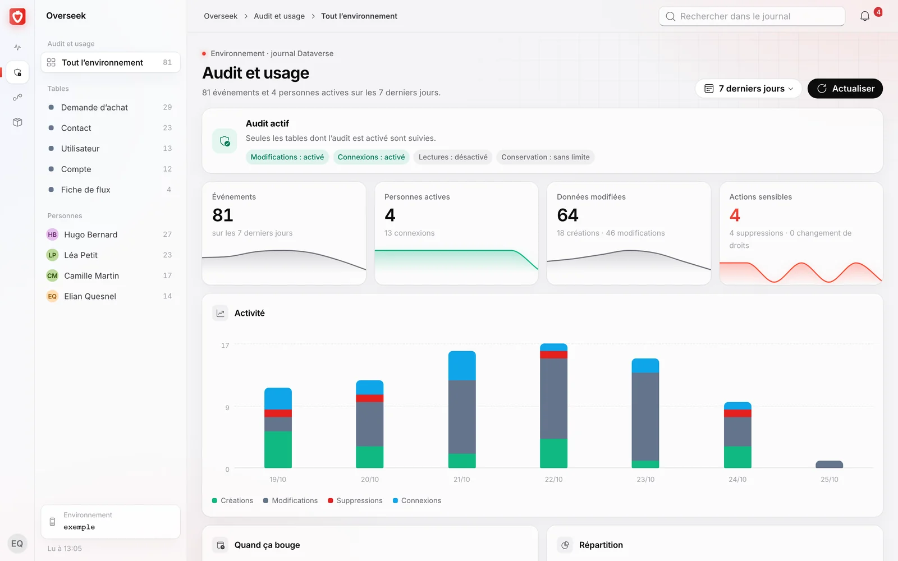Viewport: 898px width, 561px height.
Task: Click Overseek in the breadcrumb
Action: click(x=221, y=16)
